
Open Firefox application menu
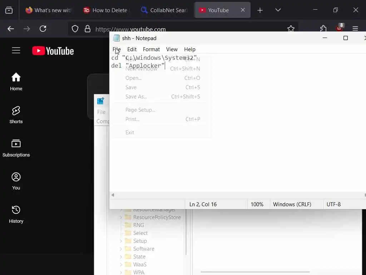click(355, 29)
